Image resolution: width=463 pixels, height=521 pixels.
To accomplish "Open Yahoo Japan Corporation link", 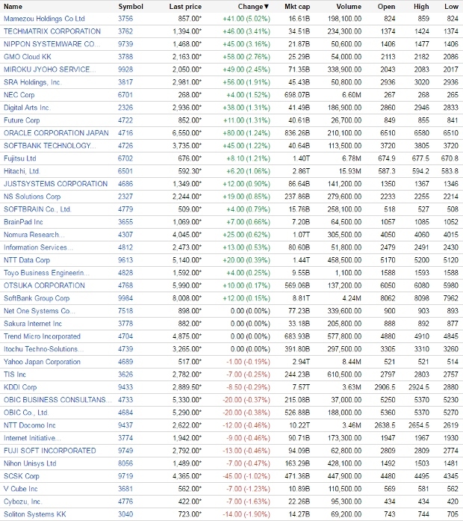I will pos(42,362).
